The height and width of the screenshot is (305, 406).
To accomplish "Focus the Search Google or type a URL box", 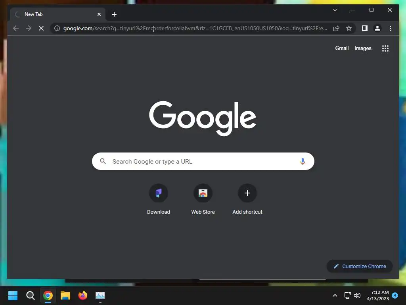I will point(203,161).
